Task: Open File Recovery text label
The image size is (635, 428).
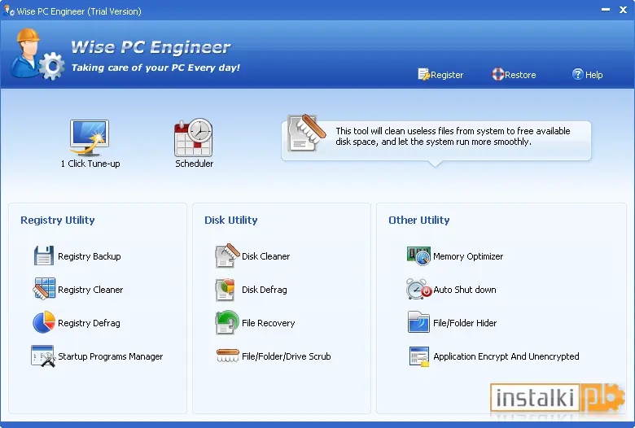Action: tap(268, 323)
